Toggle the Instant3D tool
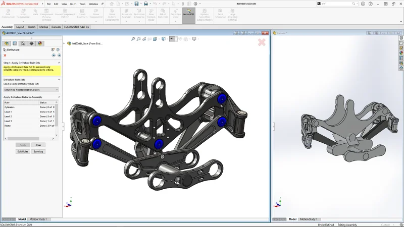Image resolution: width=404 pixels, height=227 pixels. click(189, 13)
